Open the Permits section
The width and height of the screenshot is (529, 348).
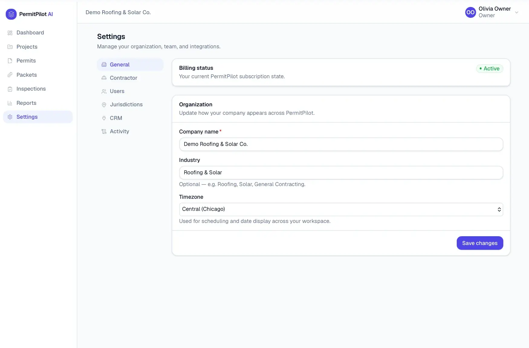(38, 61)
